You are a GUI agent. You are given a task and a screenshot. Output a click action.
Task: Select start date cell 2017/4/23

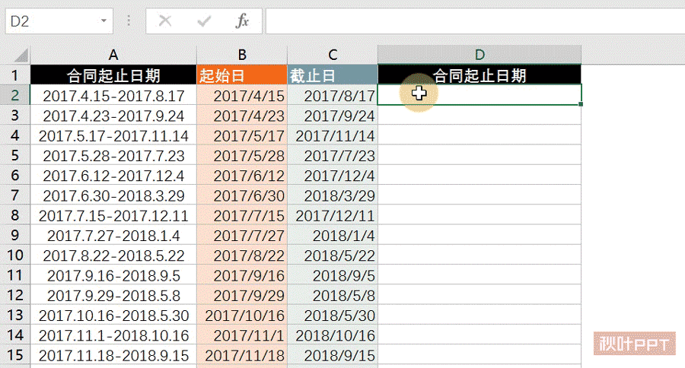[242, 116]
